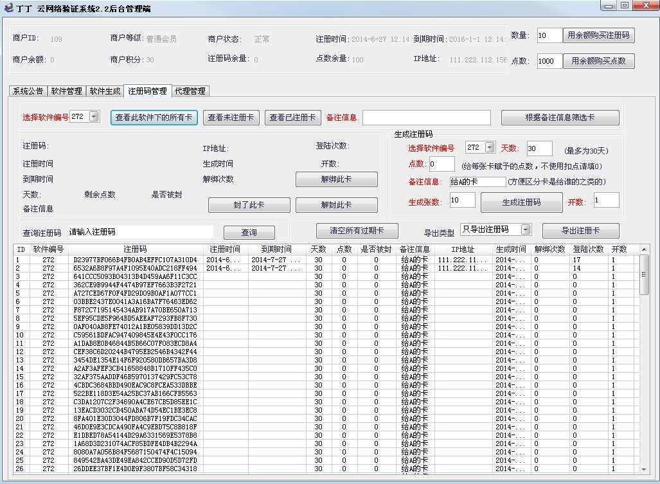
Task: Focus the 生成张数 input field
Action: [462, 200]
